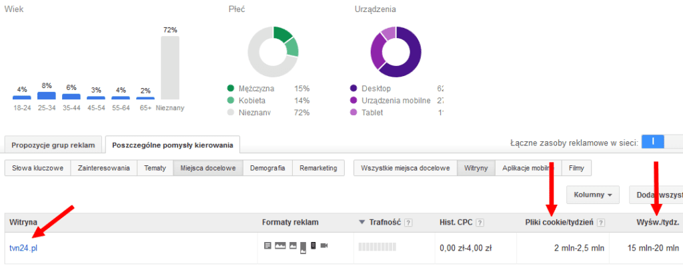683x268 pixels.
Task: Click the Desktop dark purple legend swatch
Action: [354, 89]
